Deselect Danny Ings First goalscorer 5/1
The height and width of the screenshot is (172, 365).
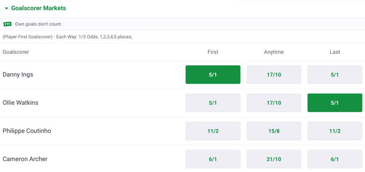click(213, 75)
